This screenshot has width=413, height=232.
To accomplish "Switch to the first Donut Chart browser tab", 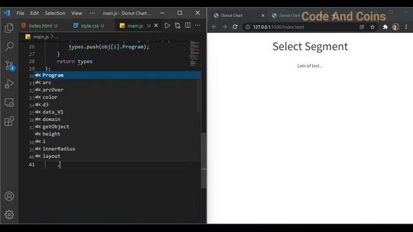I will click(239, 15).
